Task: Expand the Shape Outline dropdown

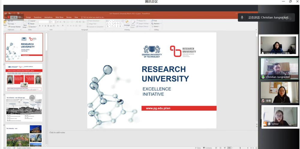Action: [143, 23]
